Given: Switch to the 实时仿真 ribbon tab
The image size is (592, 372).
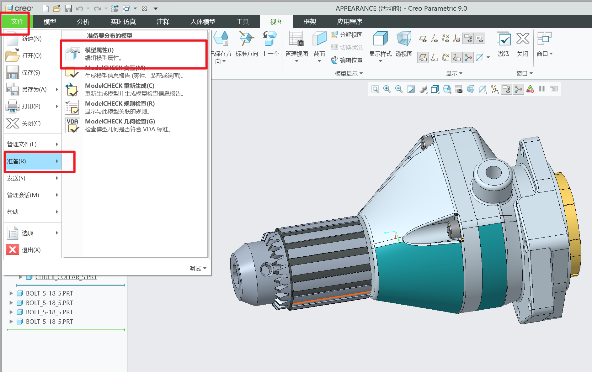Looking at the screenshot, I should tap(123, 22).
